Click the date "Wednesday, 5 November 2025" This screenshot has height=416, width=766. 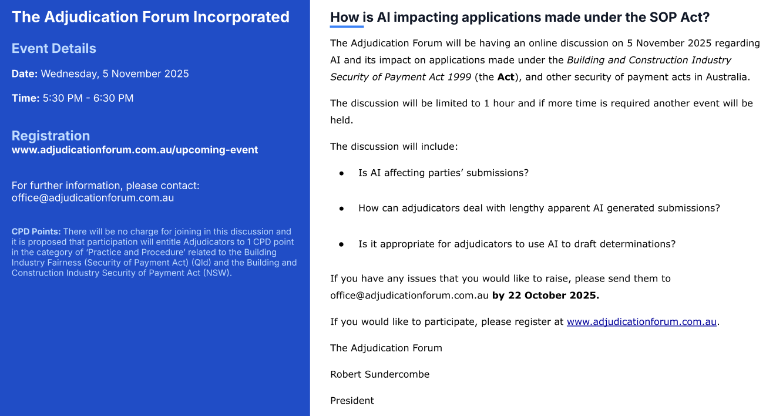click(115, 74)
